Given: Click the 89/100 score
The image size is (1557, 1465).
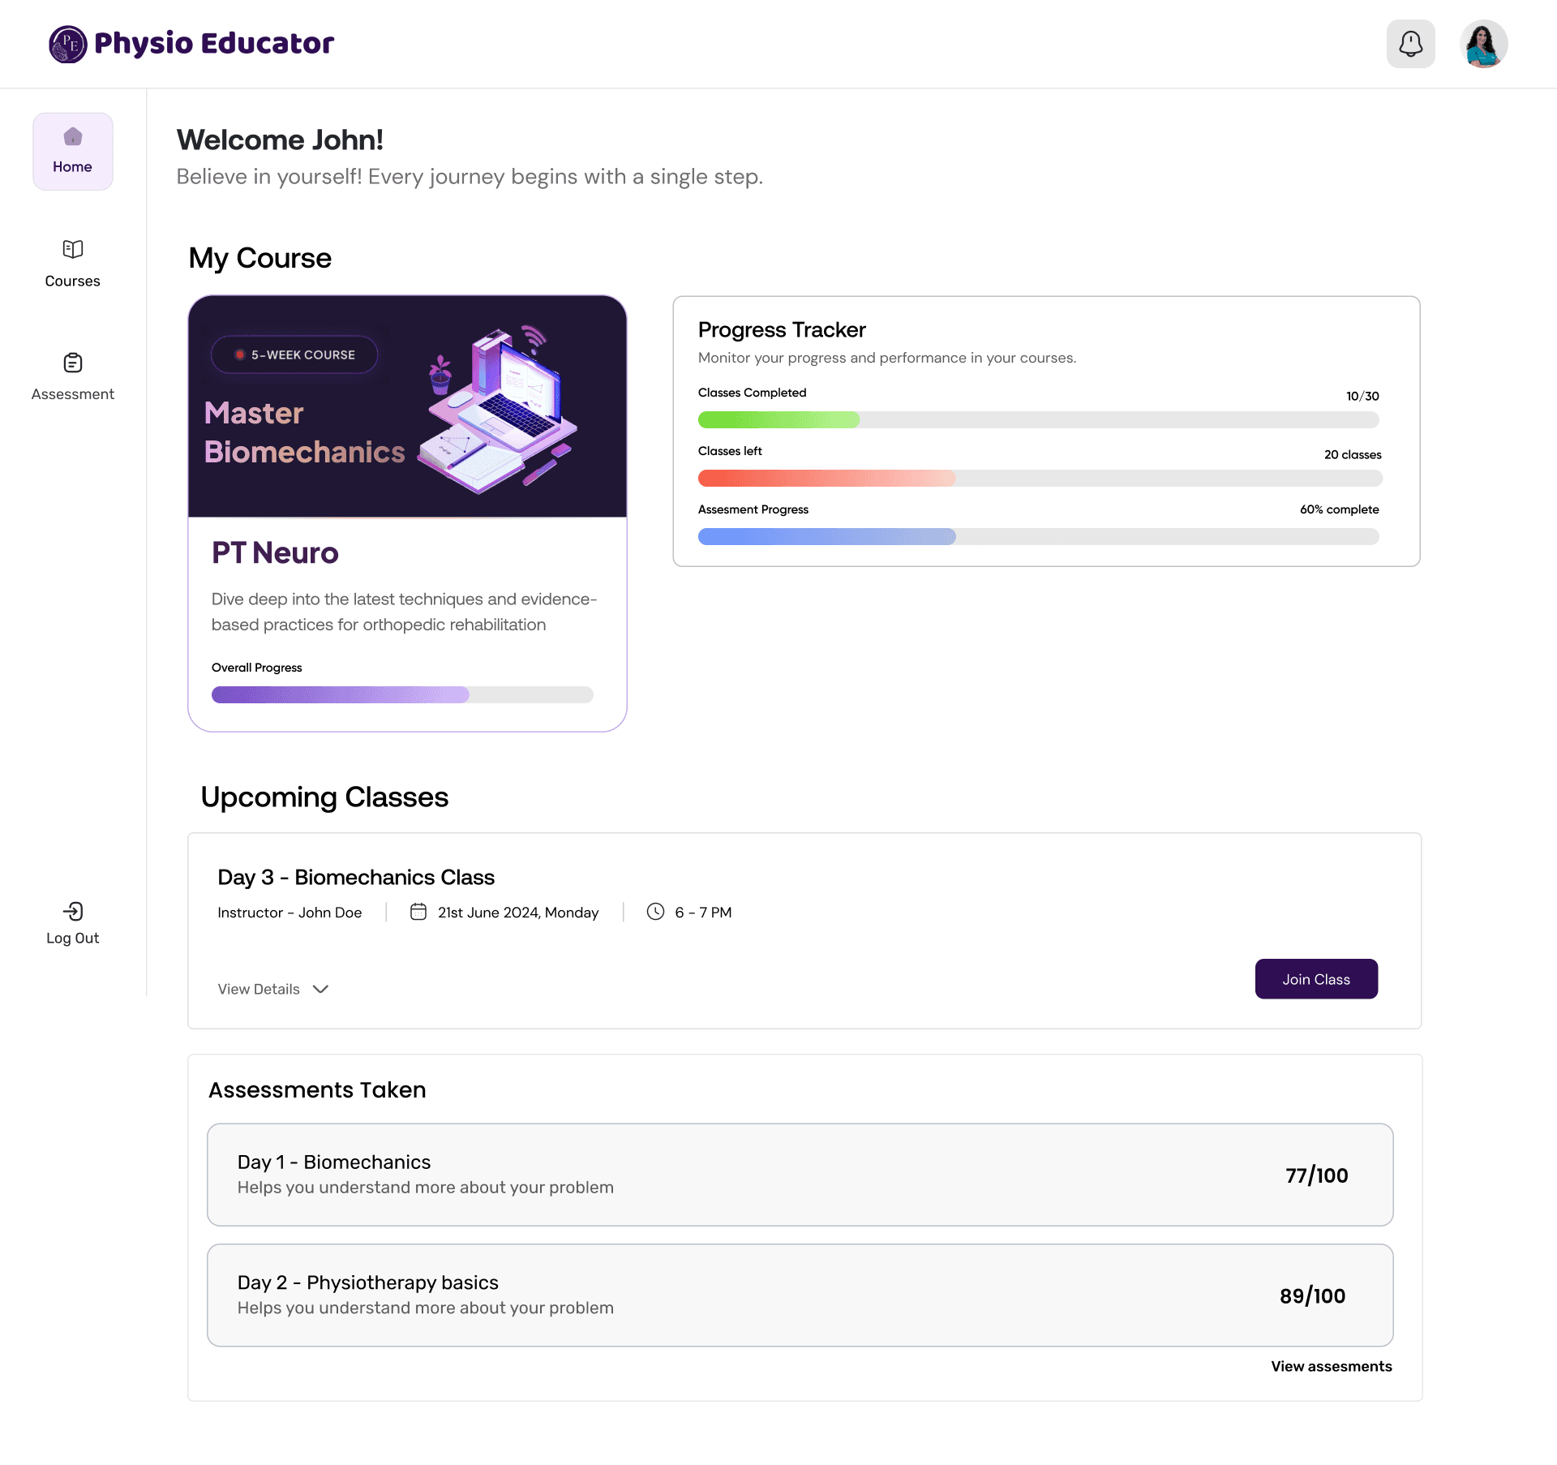Looking at the screenshot, I should click(1313, 1296).
